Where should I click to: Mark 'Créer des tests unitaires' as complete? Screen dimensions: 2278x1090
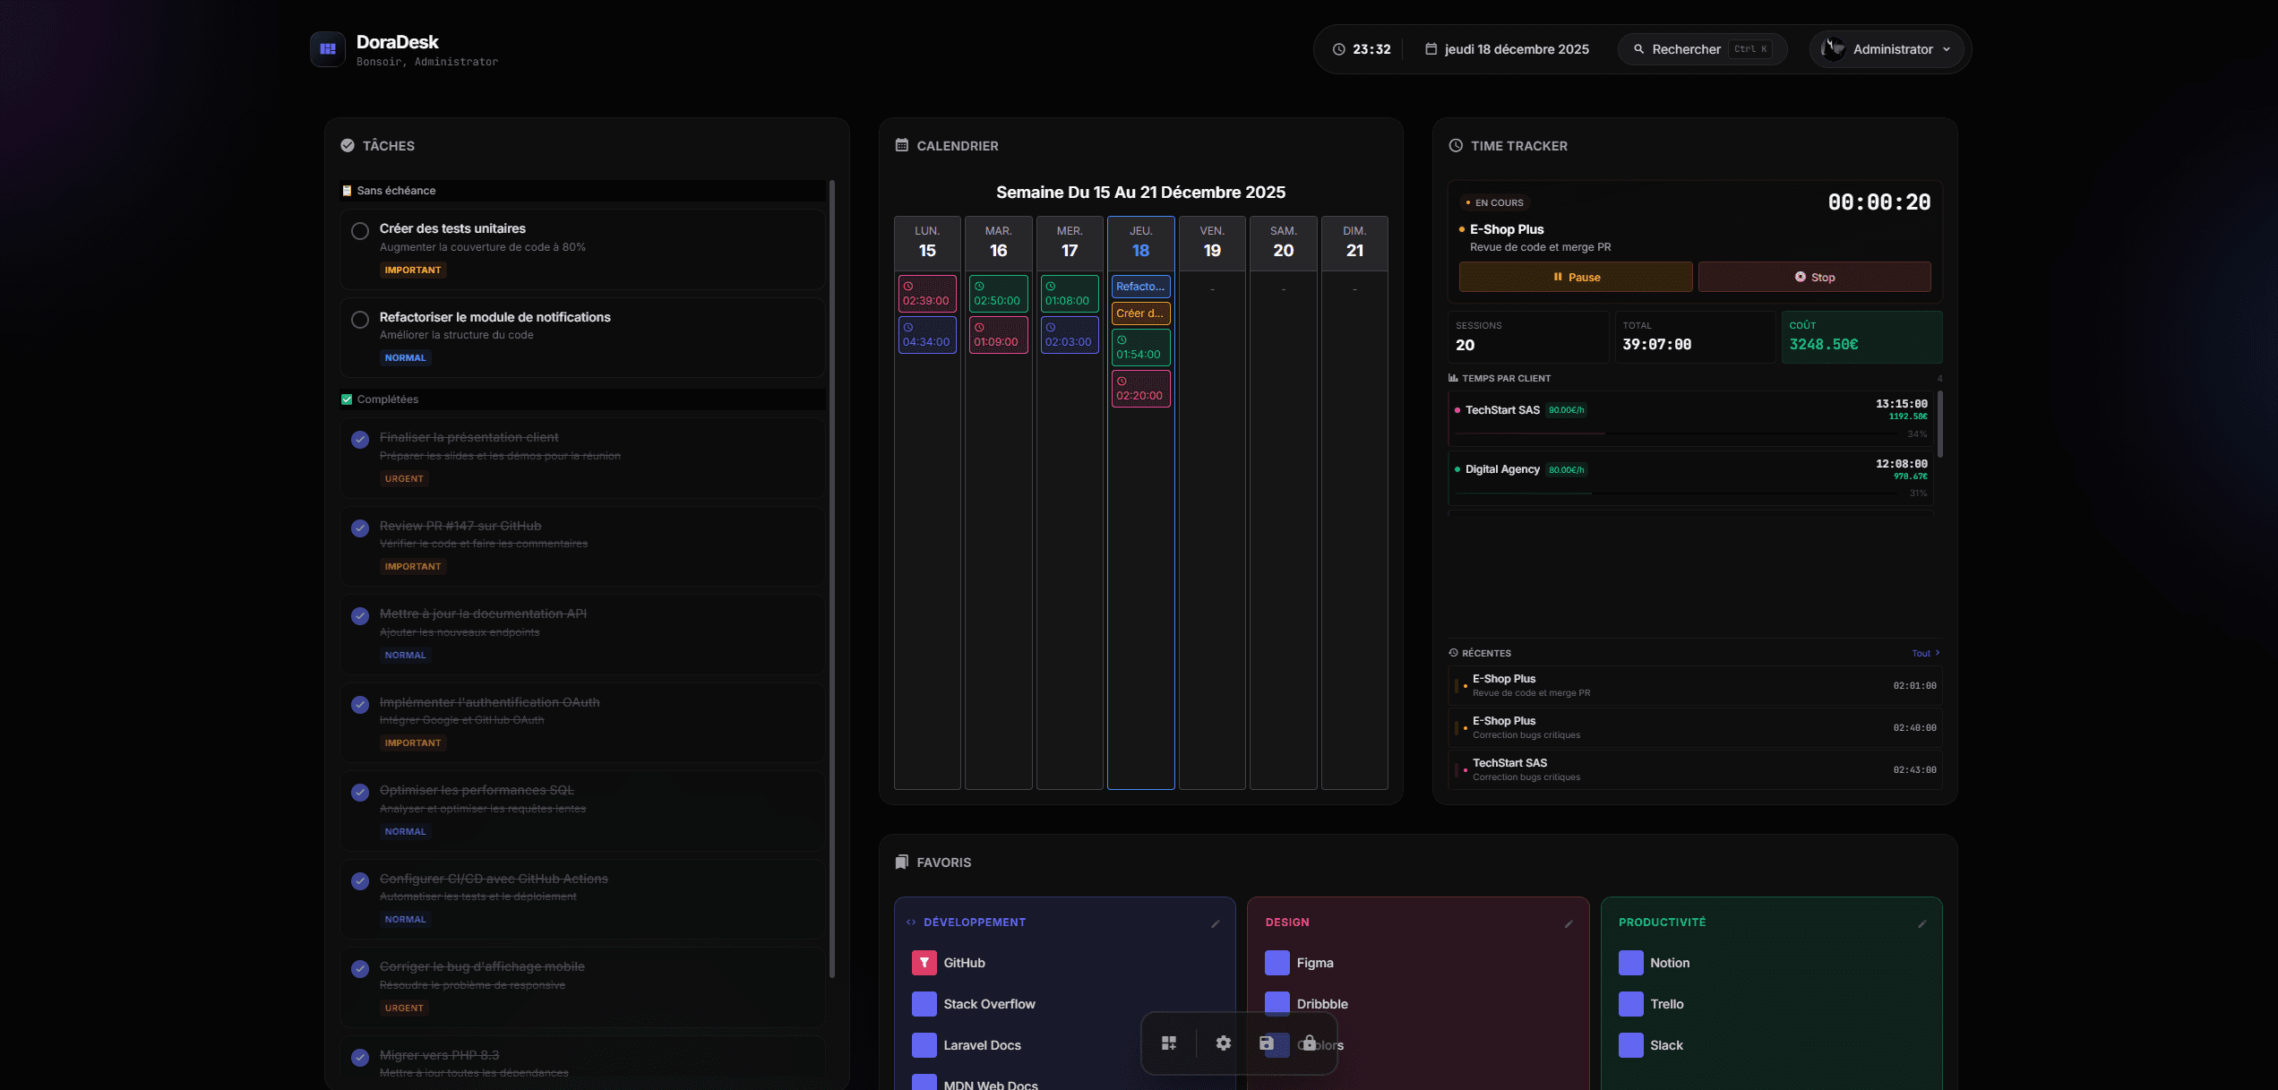coord(360,231)
